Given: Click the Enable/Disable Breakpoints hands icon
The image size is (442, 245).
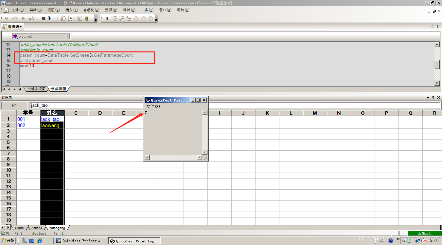Looking at the screenshot, I should click(143, 18).
